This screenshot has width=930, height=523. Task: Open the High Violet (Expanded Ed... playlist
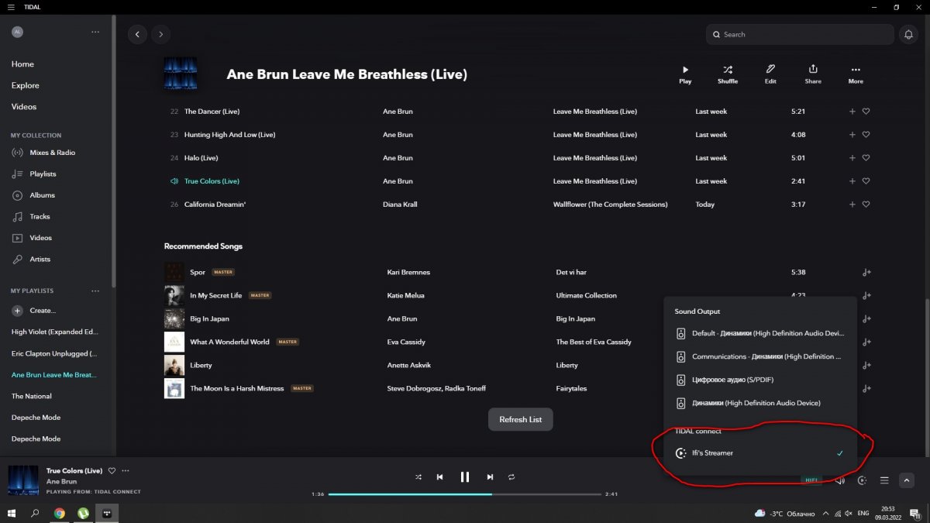pyautogui.click(x=55, y=332)
